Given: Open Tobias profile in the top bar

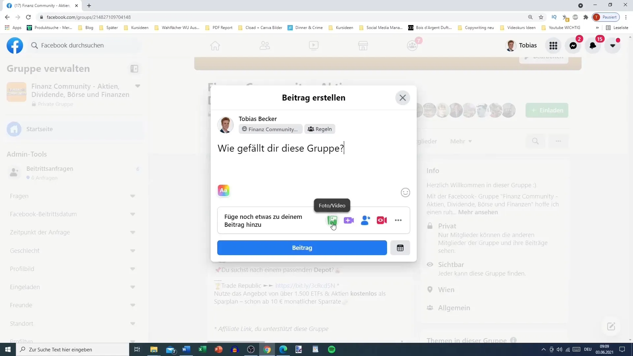Looking at the screenshot, I should coord(521,45).
